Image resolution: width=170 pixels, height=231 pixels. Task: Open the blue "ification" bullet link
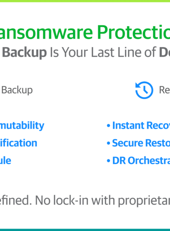(18, 143)
